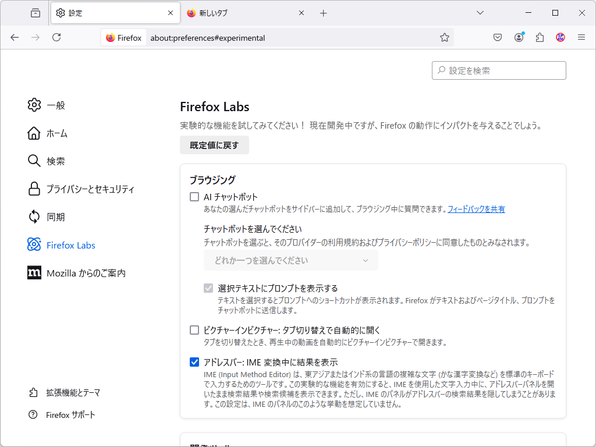Image resolution: width=596 pixels, height=447 pixels.
Task: Open the Firefox account icon
Action: (518, 37)
